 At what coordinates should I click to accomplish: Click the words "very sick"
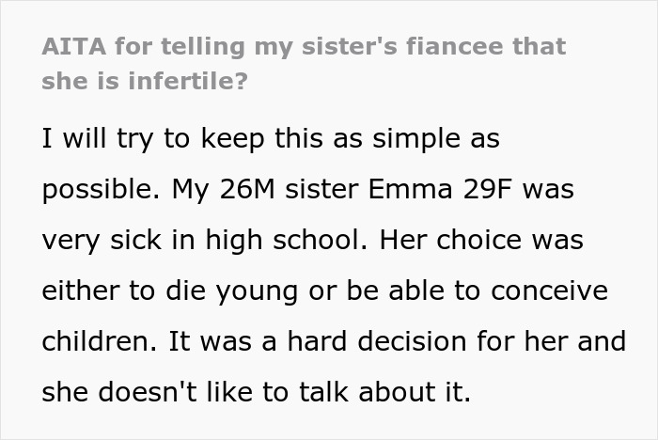tap(102, 239)
